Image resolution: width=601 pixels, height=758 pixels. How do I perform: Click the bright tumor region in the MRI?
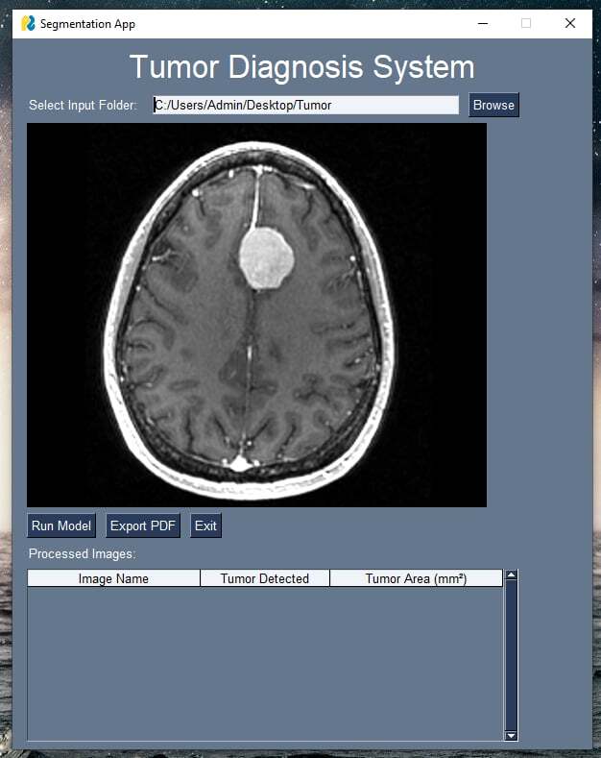(x=266, y=258)
